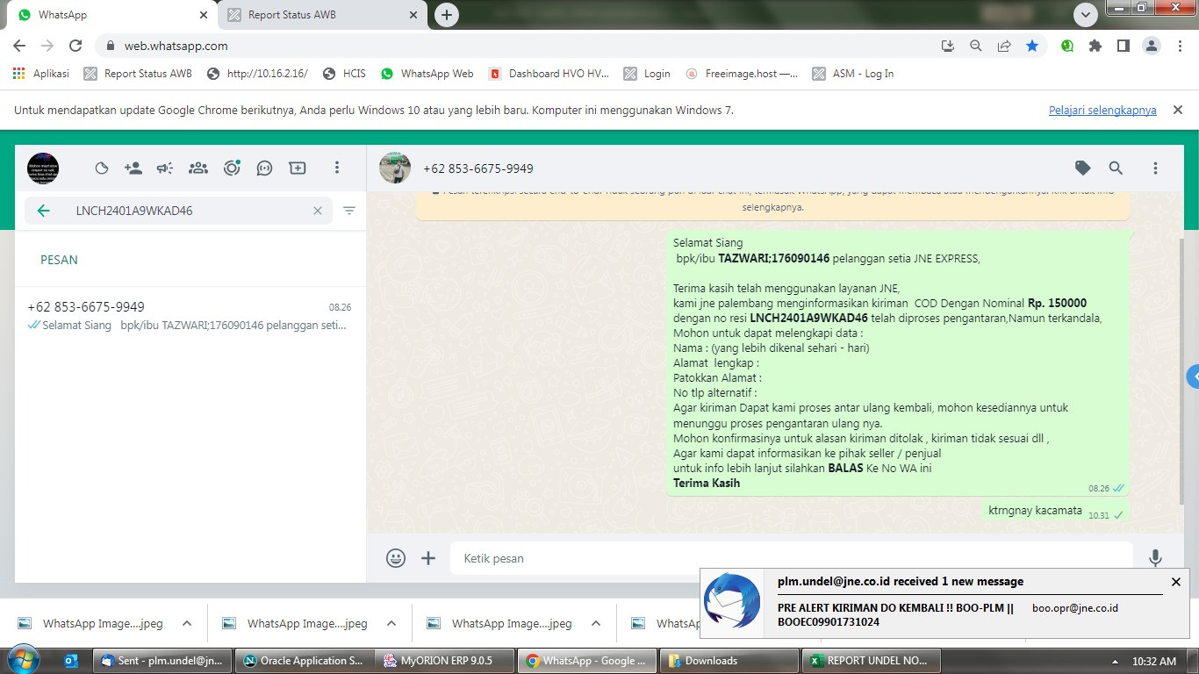Record a voice message with the microphone
The height and width of the screenshot is (674, 1199).
pyautogui.click(x=1156, y=558)
